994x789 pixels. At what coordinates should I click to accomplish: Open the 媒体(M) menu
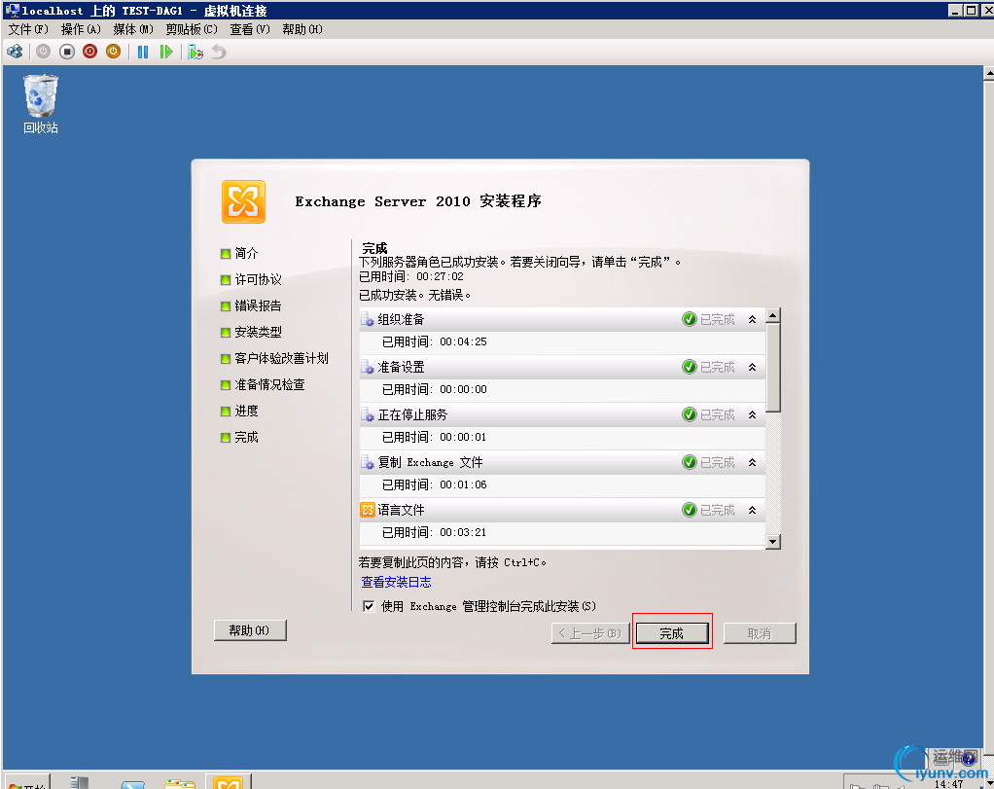133,29
